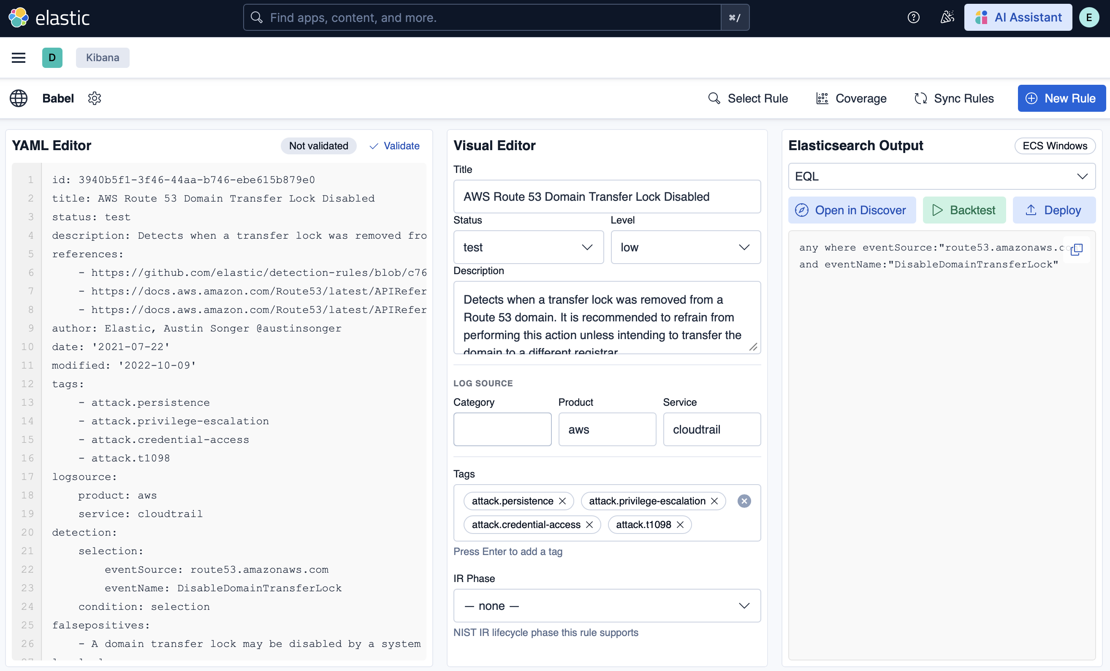Open the user avatar menu
Viewport: 1110px width, 671px height.
click(1089, 18)
